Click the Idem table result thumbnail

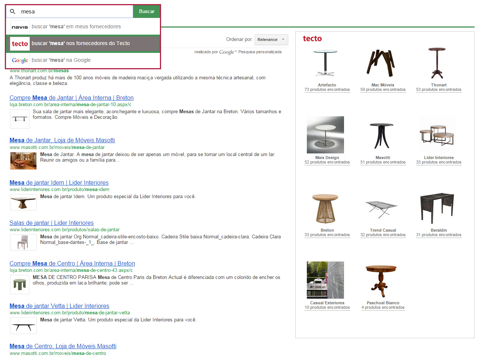[x=23, y=203]
